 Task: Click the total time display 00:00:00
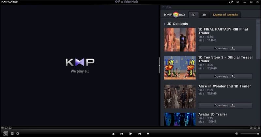point(255,128)
